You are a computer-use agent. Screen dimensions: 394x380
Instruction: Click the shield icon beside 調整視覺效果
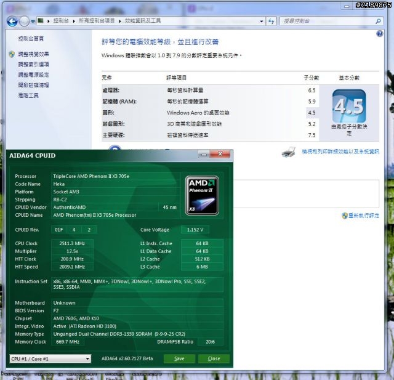tap(12, 54)
